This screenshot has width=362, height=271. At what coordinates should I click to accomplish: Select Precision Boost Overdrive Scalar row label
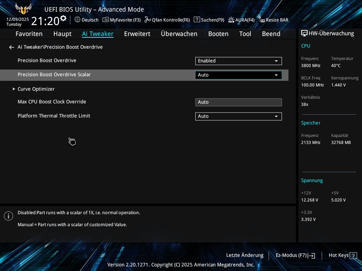tap(54, 74)
